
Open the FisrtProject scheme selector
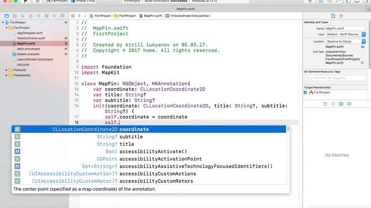tap(57, 1)
